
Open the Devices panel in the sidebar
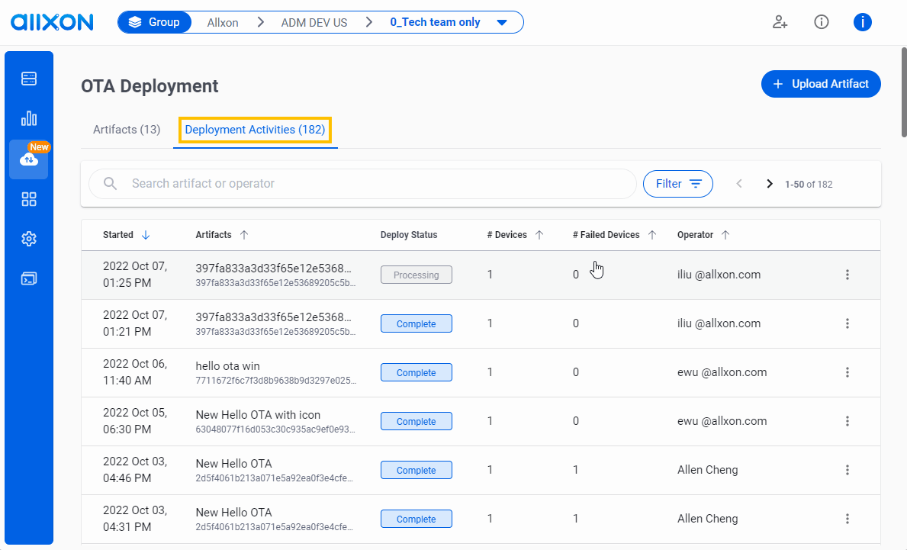pyautogui.click(x=28, y=78)
